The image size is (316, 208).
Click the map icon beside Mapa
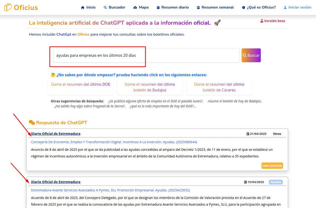pos(135,8)
